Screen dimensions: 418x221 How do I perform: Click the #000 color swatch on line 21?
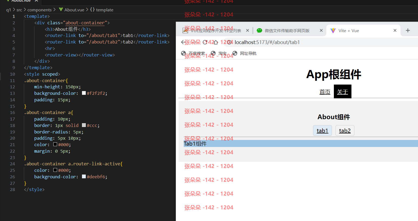click(x=55, y=144)
